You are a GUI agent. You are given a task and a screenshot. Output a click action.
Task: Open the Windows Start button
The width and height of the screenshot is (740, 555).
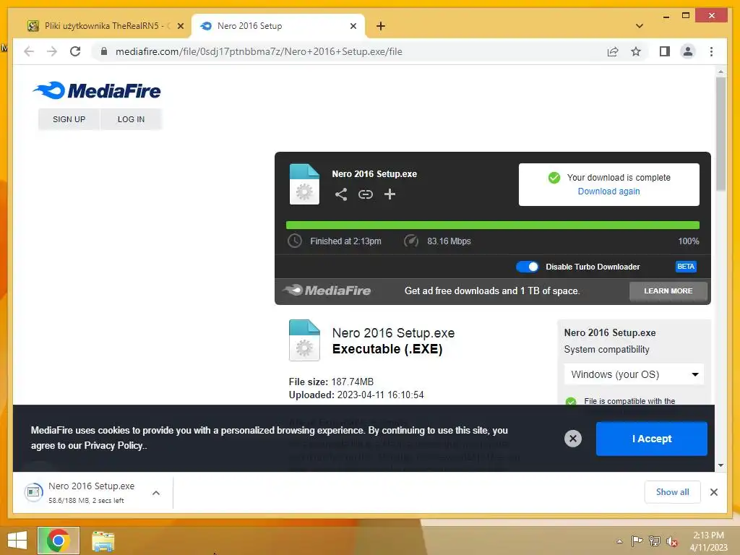(x=17, y=541)
